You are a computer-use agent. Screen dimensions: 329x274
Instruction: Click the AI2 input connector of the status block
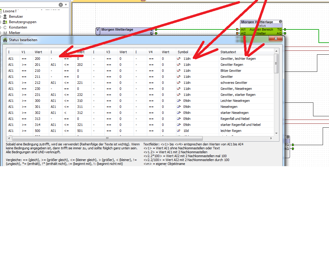(237, 33)
